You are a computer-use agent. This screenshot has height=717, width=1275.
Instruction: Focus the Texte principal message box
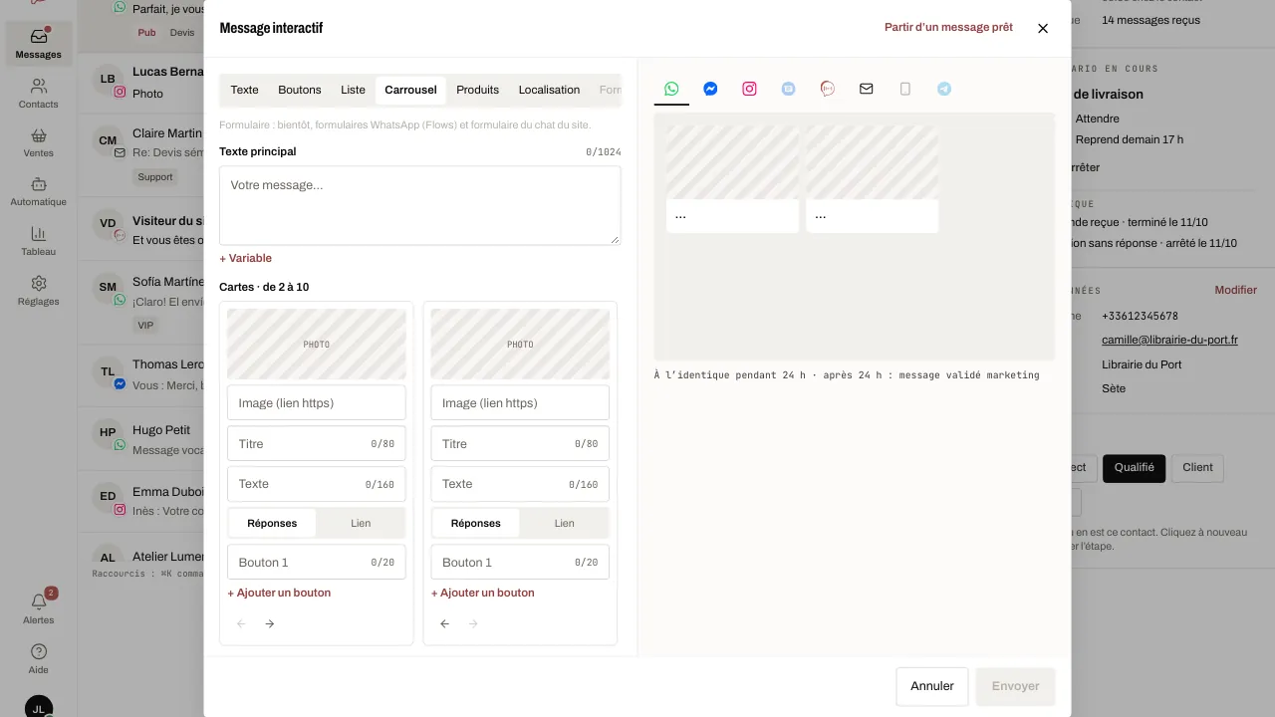(x=419, y=205)
